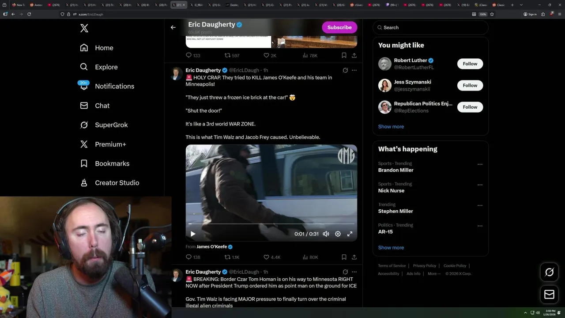Open the Brandon Miller trending topic
The width and height of the screenshot is (565, 318).
396,170
